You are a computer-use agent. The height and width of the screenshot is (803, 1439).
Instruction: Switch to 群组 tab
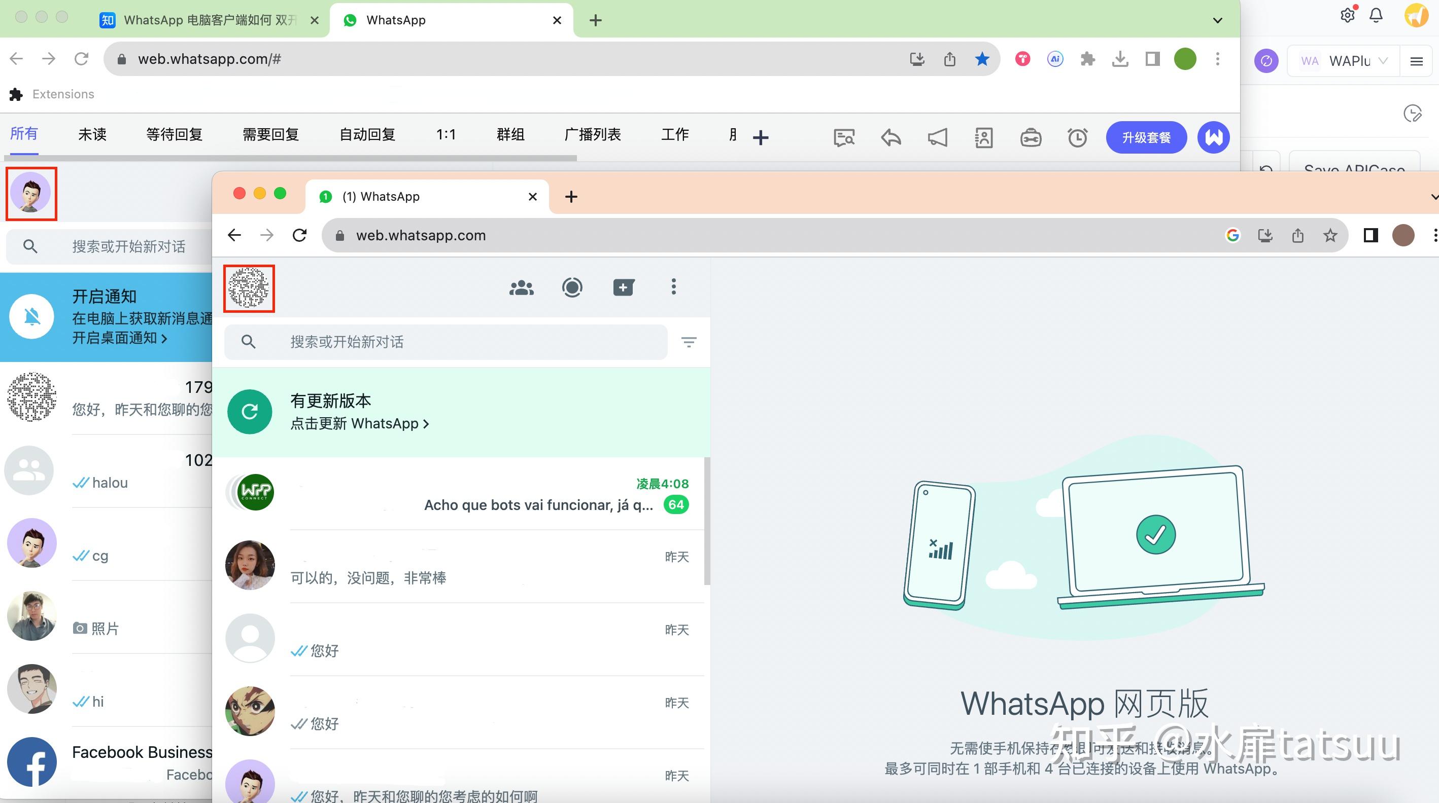click(510, 134)
